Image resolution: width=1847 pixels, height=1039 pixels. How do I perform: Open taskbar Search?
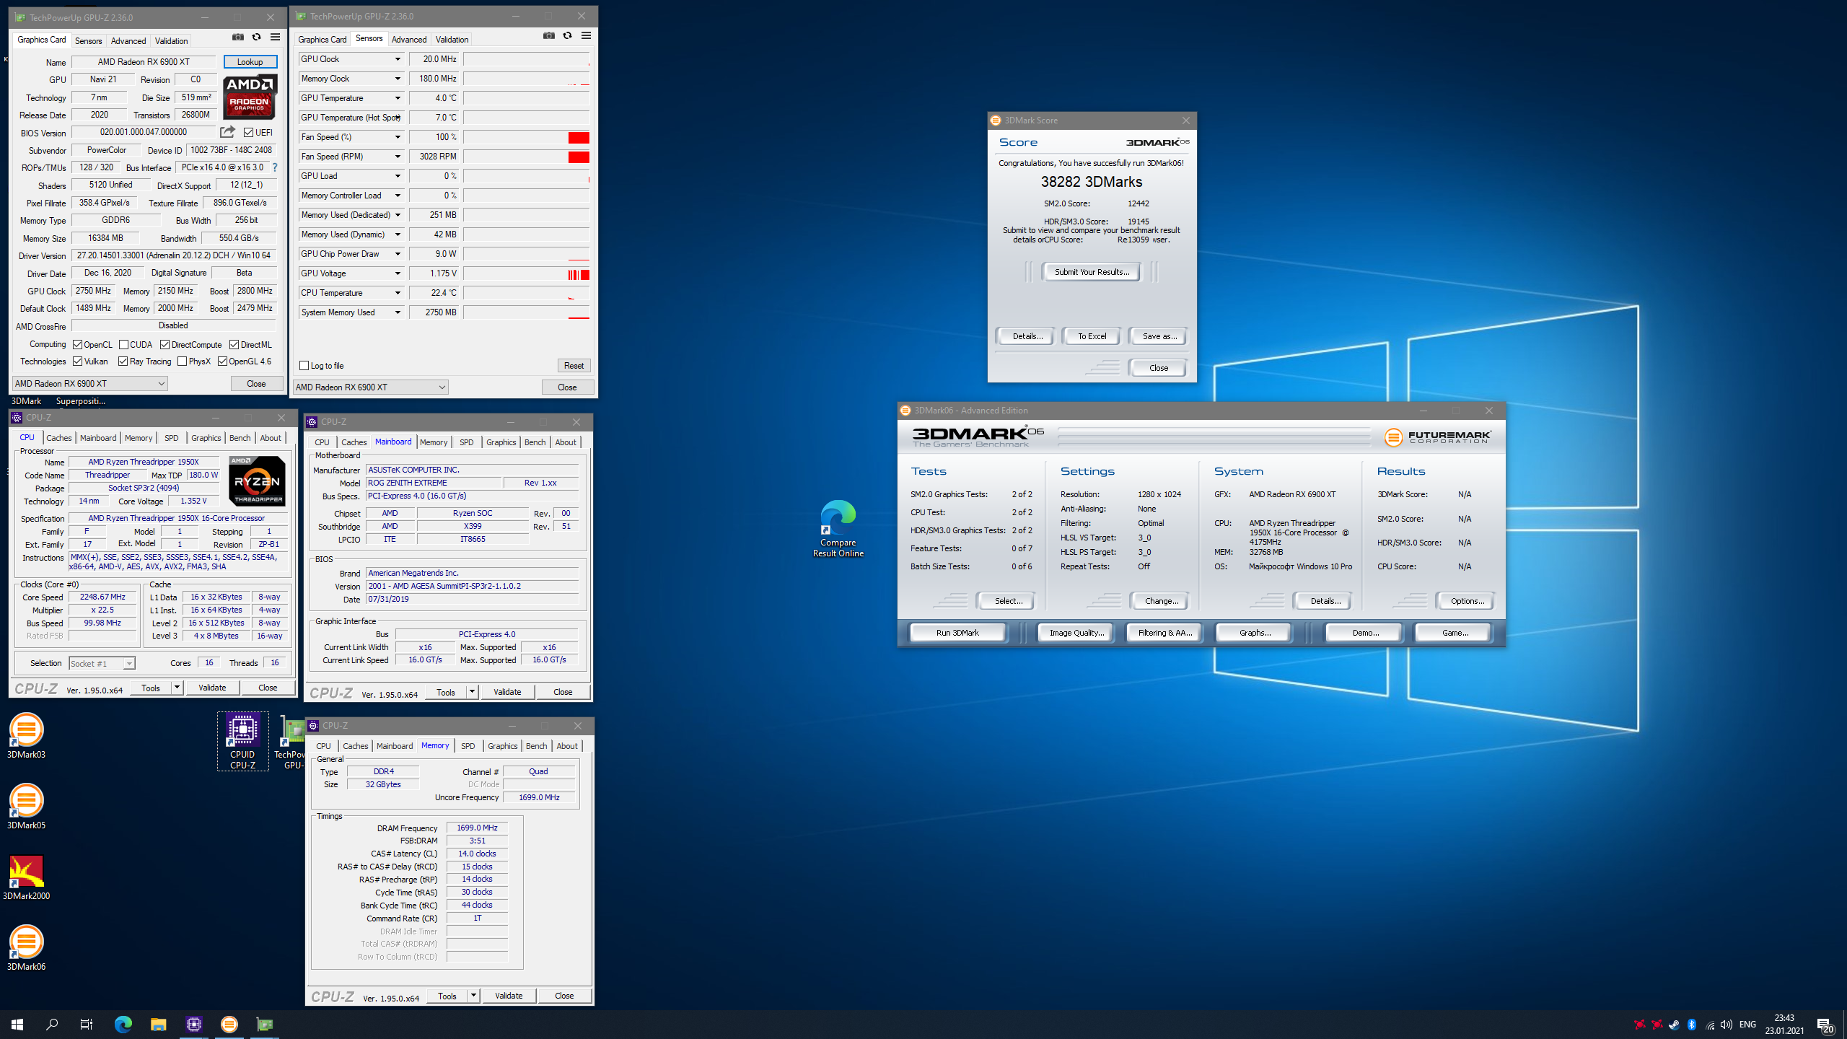click(x=52, y=1025)
